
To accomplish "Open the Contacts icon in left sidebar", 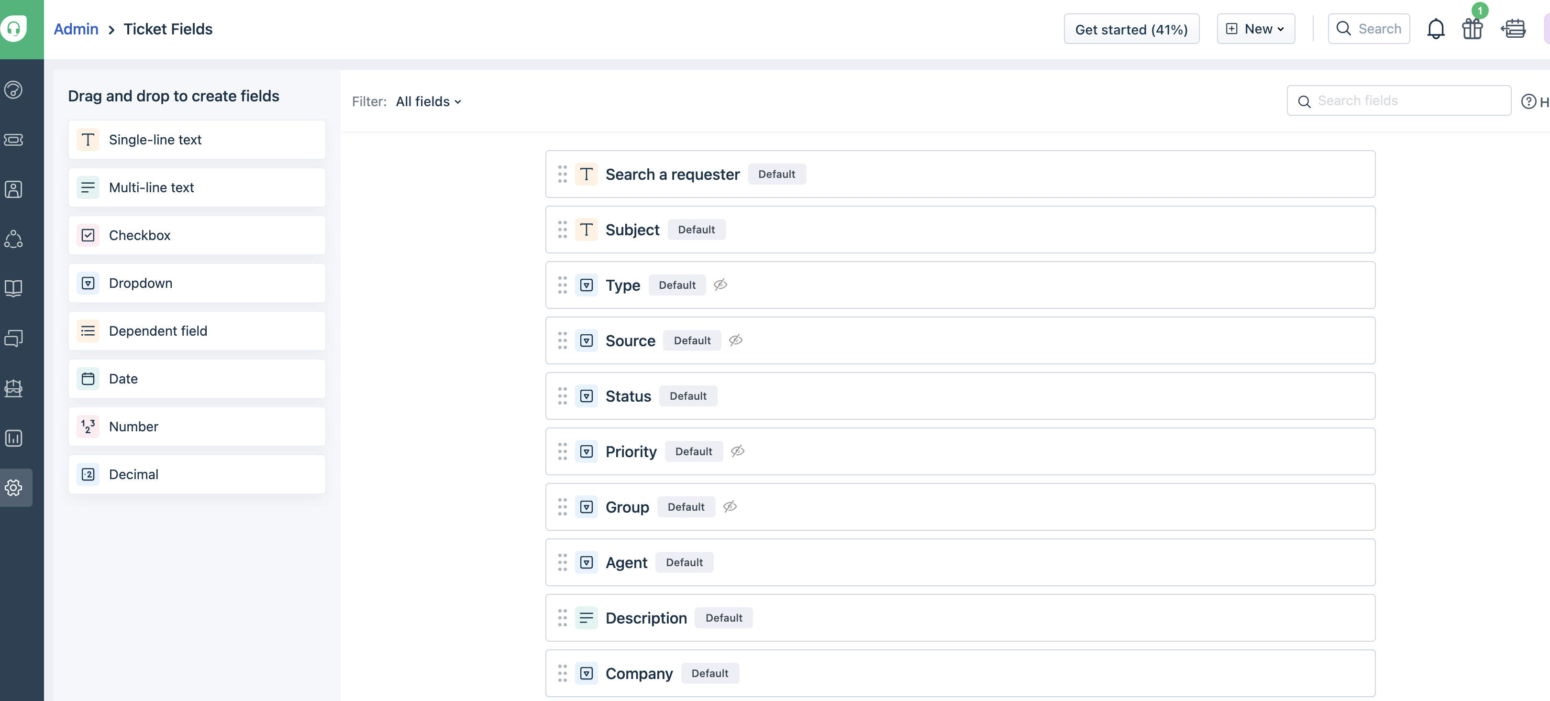I will (13, 189).
